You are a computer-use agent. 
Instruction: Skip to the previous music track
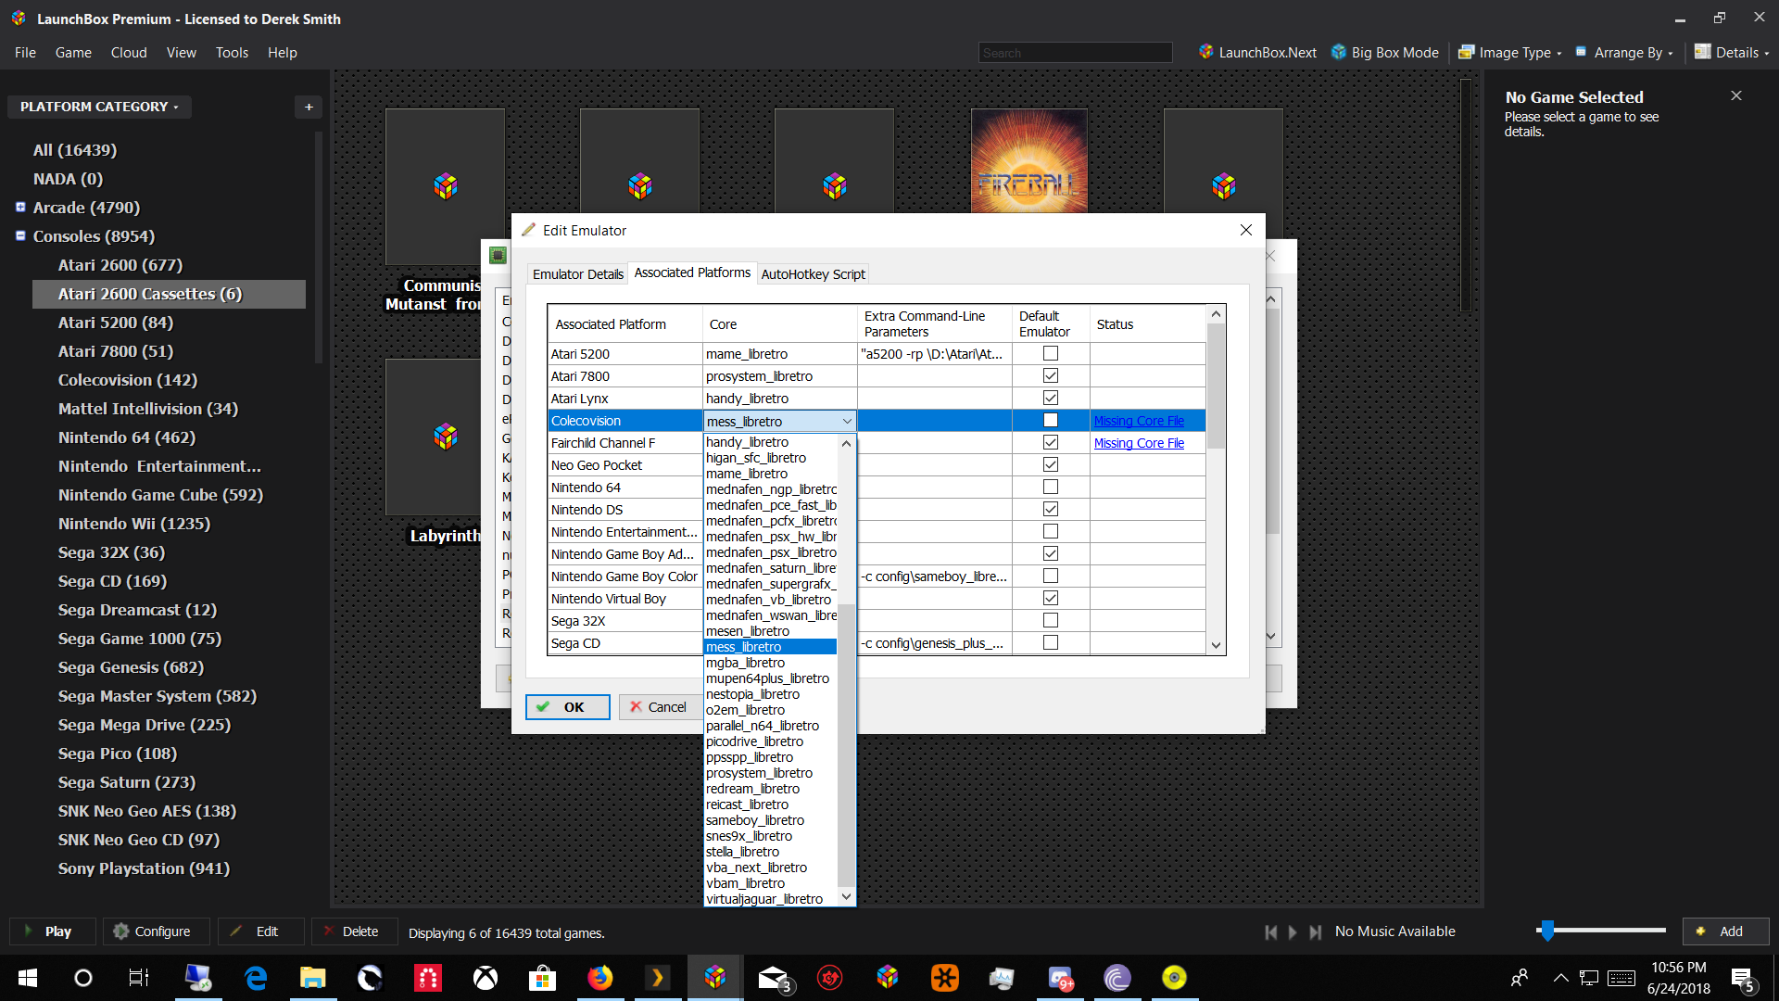click(x=1271, y=932)
